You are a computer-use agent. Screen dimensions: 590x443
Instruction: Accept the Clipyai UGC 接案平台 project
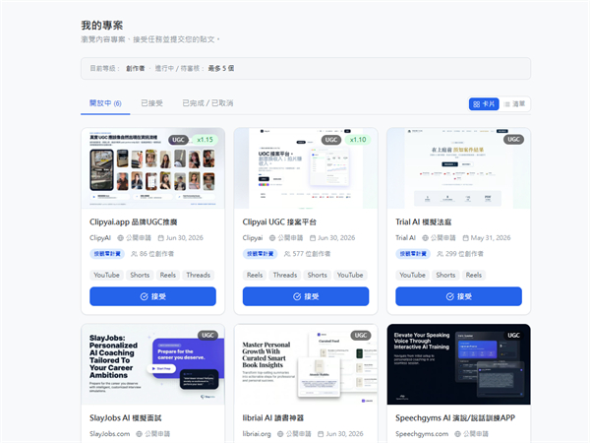(306, 296)
